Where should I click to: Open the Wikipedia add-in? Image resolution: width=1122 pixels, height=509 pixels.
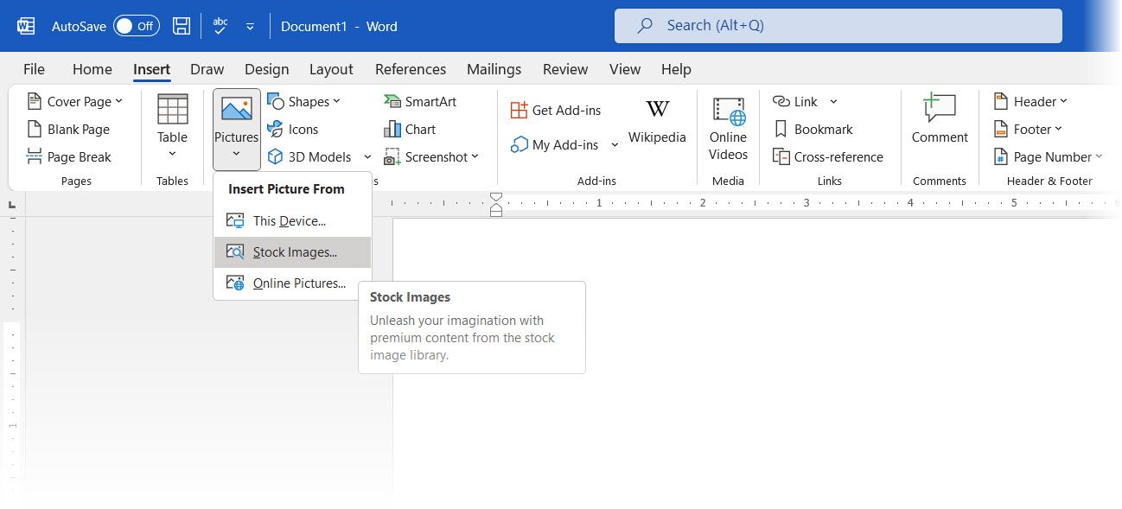click(657, 121)
